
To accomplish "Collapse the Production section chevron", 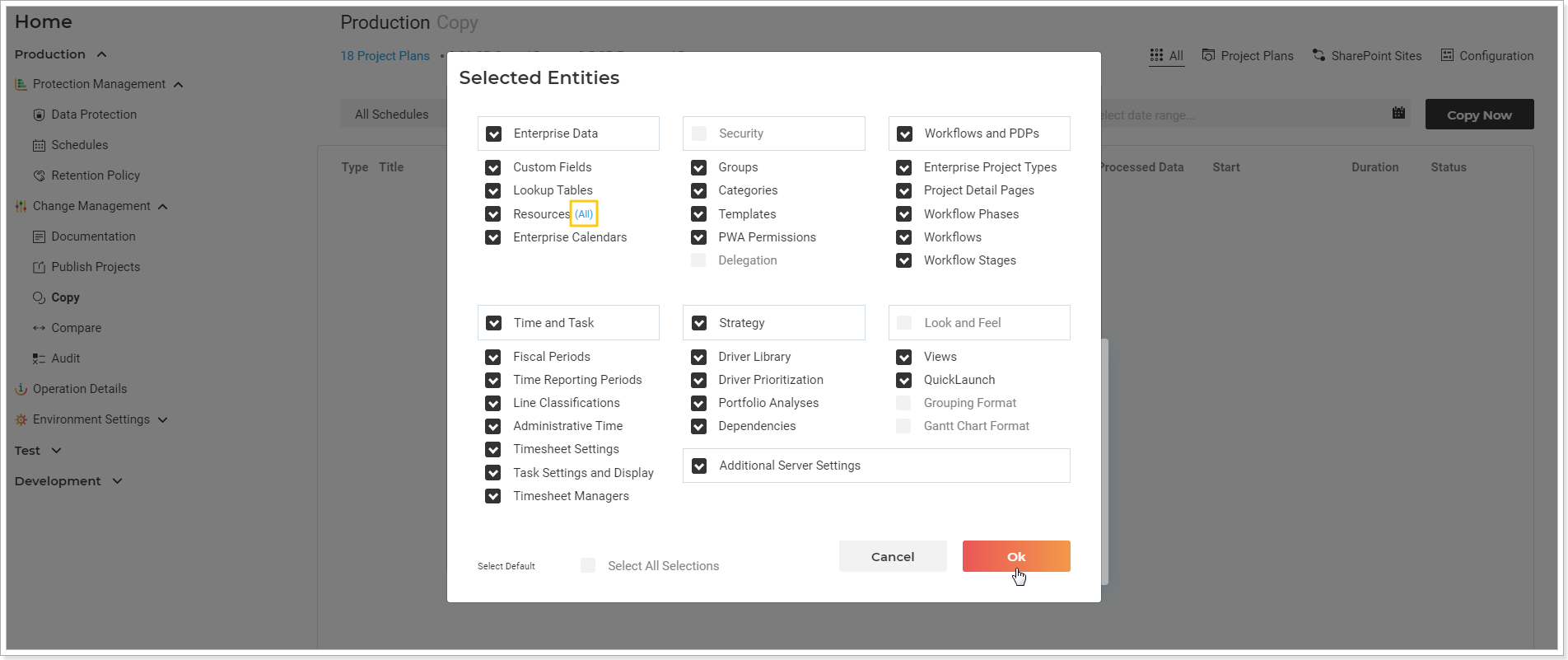I will (101, 54).
